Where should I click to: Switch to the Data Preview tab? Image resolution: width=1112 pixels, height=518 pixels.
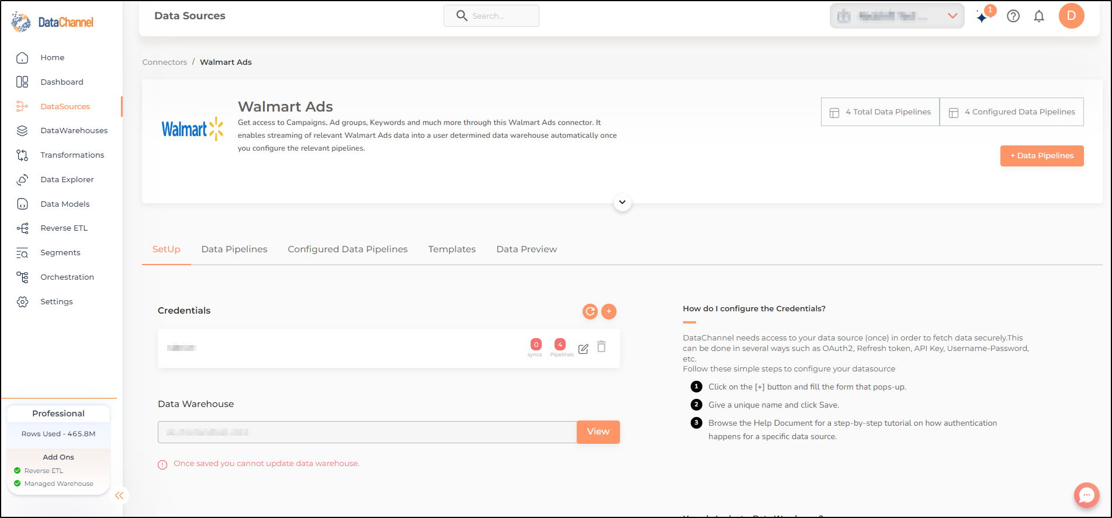tap(526, 249)
